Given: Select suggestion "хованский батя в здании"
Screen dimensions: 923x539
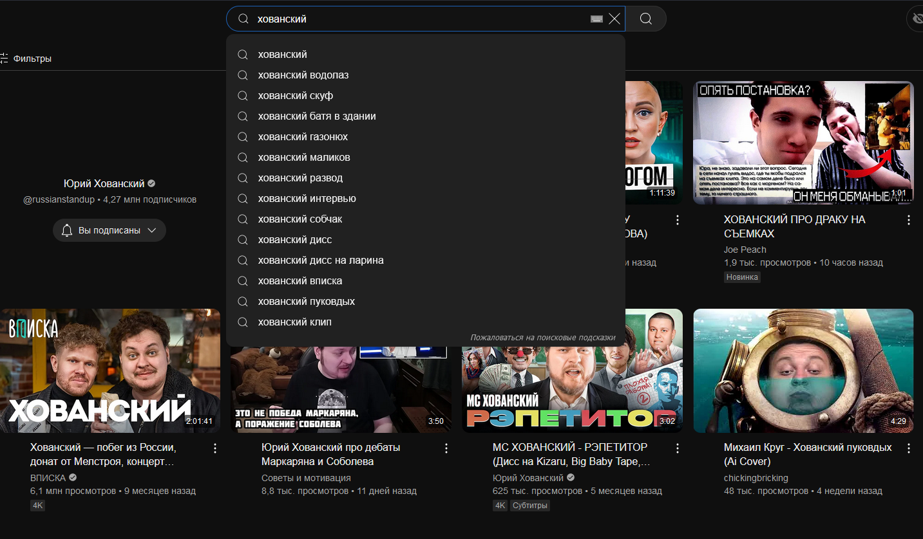Looking at the screenshot, I should tap(426, 116).
